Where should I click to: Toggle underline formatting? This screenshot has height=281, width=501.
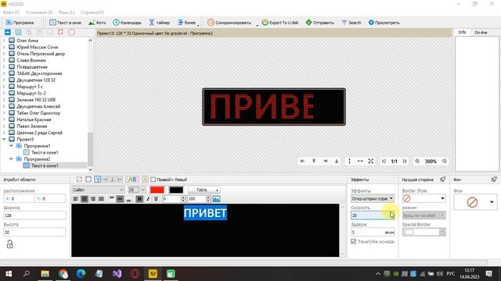click(x=156, y=199)
